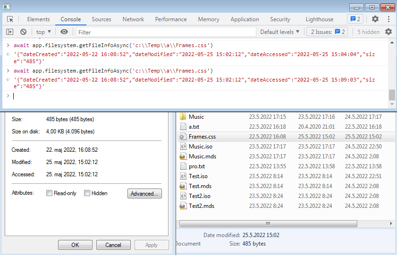This screenshot has width=397, height=255.
Task: Open the top context dropdown
Action: coord(43,32)
